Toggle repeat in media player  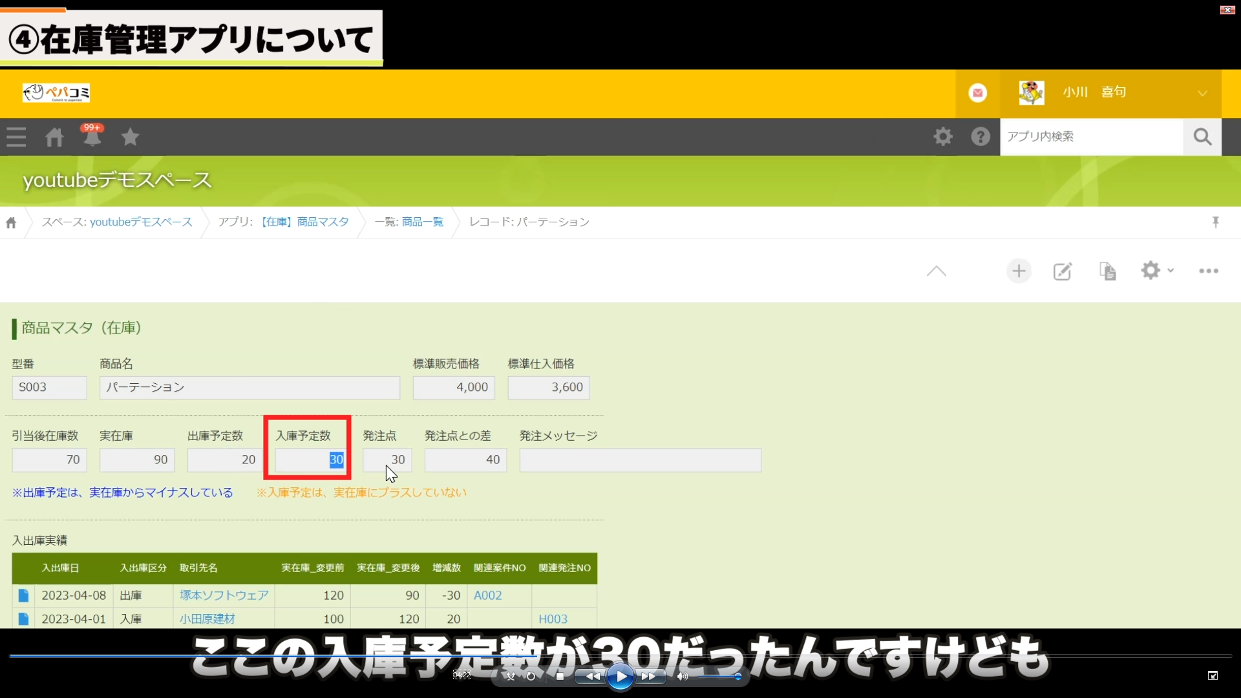tap(531, 677)
